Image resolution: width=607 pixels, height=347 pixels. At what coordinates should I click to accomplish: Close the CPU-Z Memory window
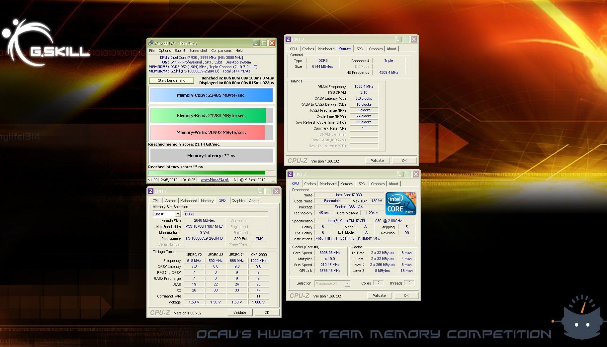414,39
